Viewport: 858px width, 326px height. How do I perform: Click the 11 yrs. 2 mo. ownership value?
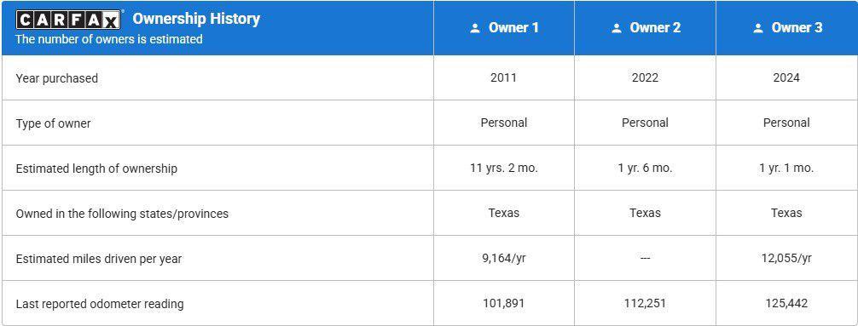[504, 169]
